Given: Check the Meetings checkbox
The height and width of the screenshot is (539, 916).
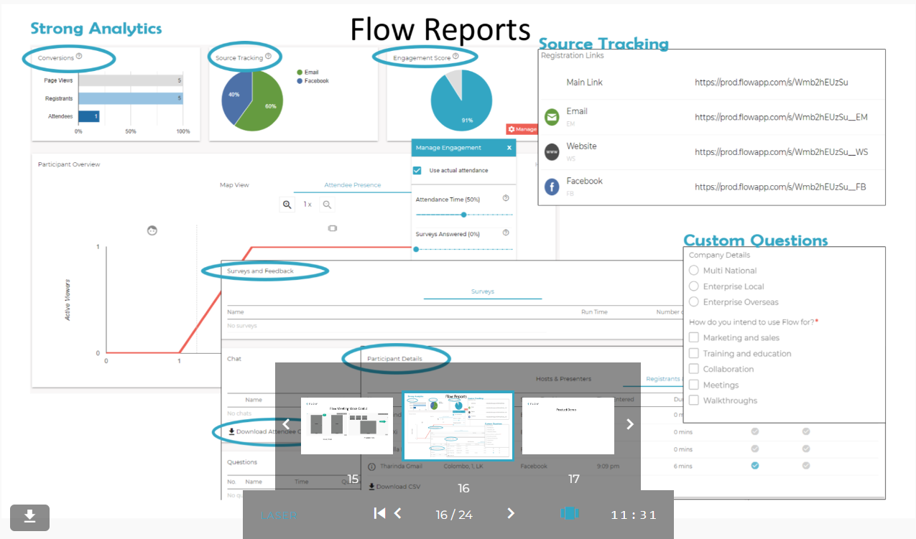Looking at the screenshot, I should coord(693,385).
